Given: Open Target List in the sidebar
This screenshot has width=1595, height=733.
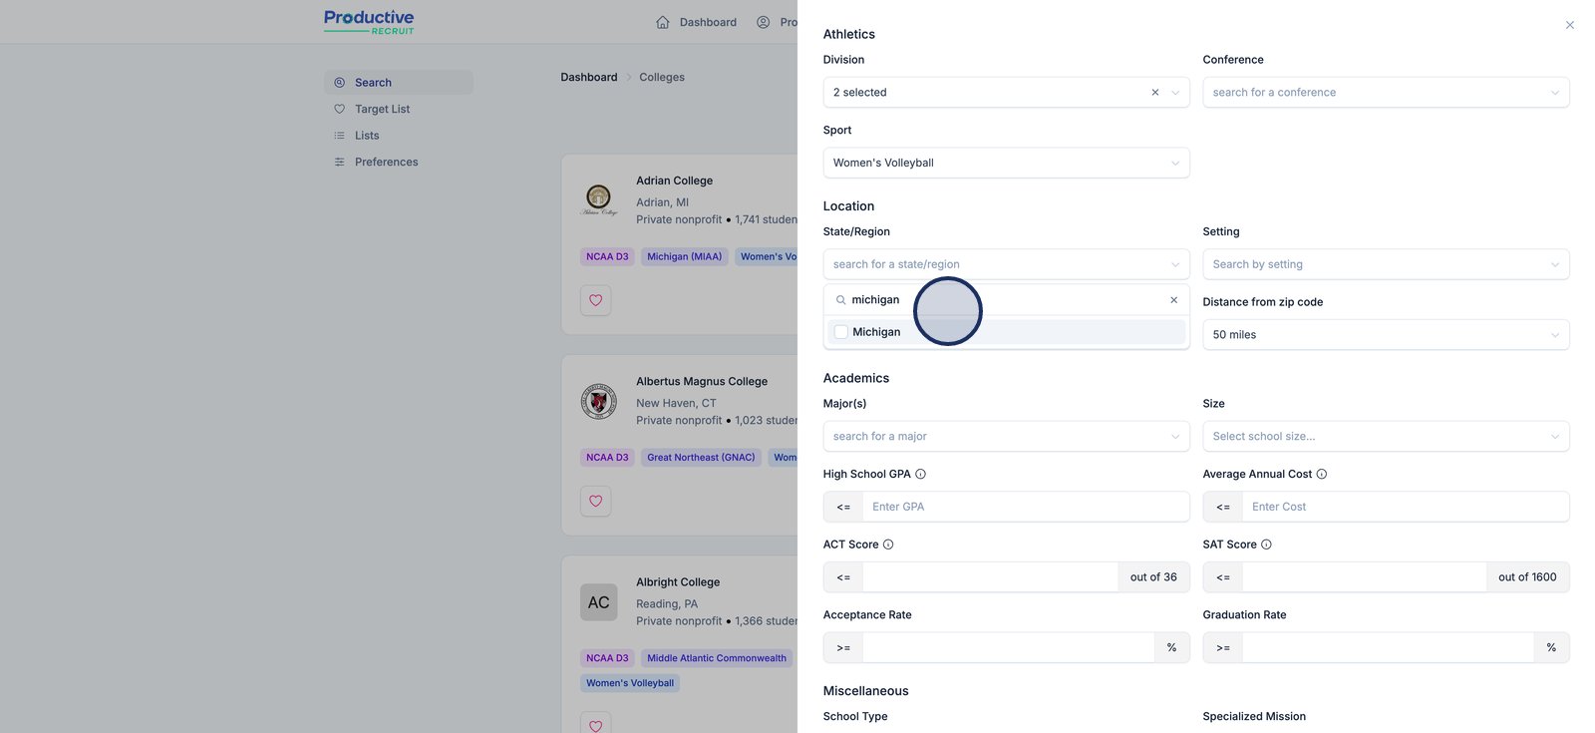Looking at the screenshot, I should click(382, 109).
